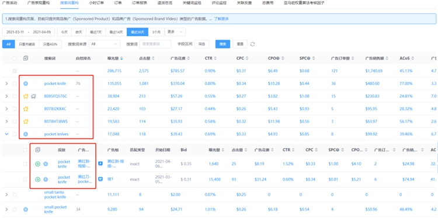Select the 最近7天 date range button
The height and width of the screenshot is (218, 438).
pos(96,32)
